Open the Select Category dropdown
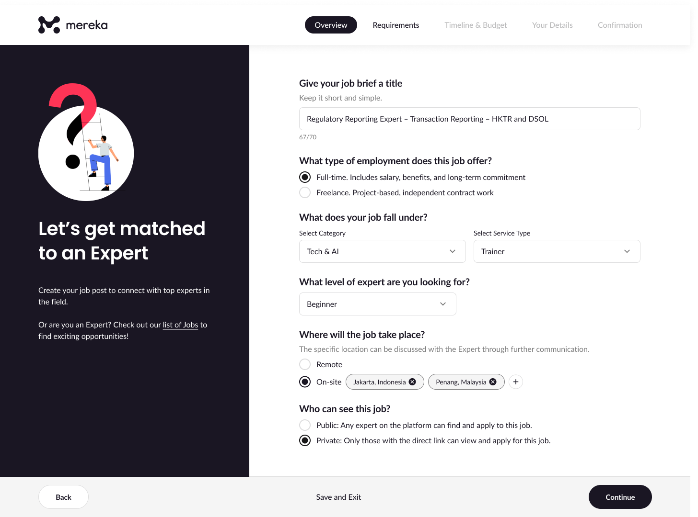 pos(382,251)
